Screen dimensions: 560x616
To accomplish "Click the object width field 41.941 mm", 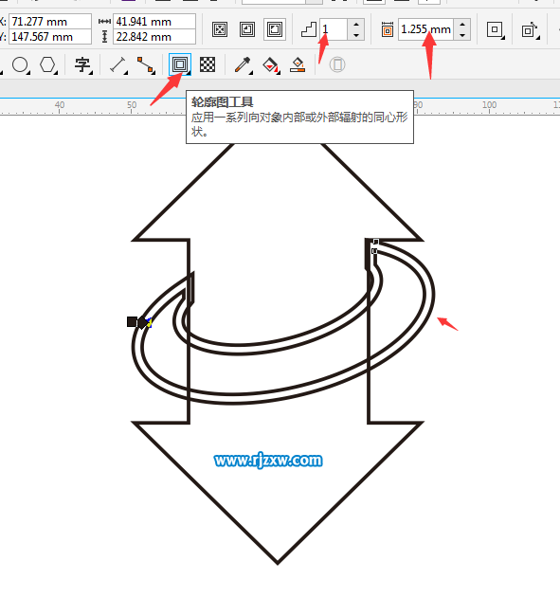I will 154,22.
